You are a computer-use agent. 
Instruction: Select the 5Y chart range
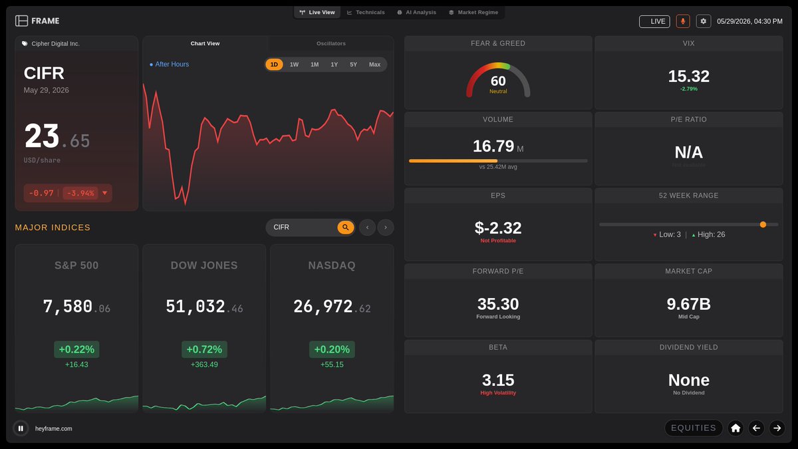(353, 65)
